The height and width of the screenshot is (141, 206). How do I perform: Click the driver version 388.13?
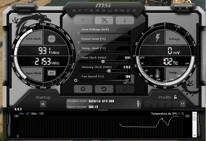pyautogui.click(x=93, y=107)
